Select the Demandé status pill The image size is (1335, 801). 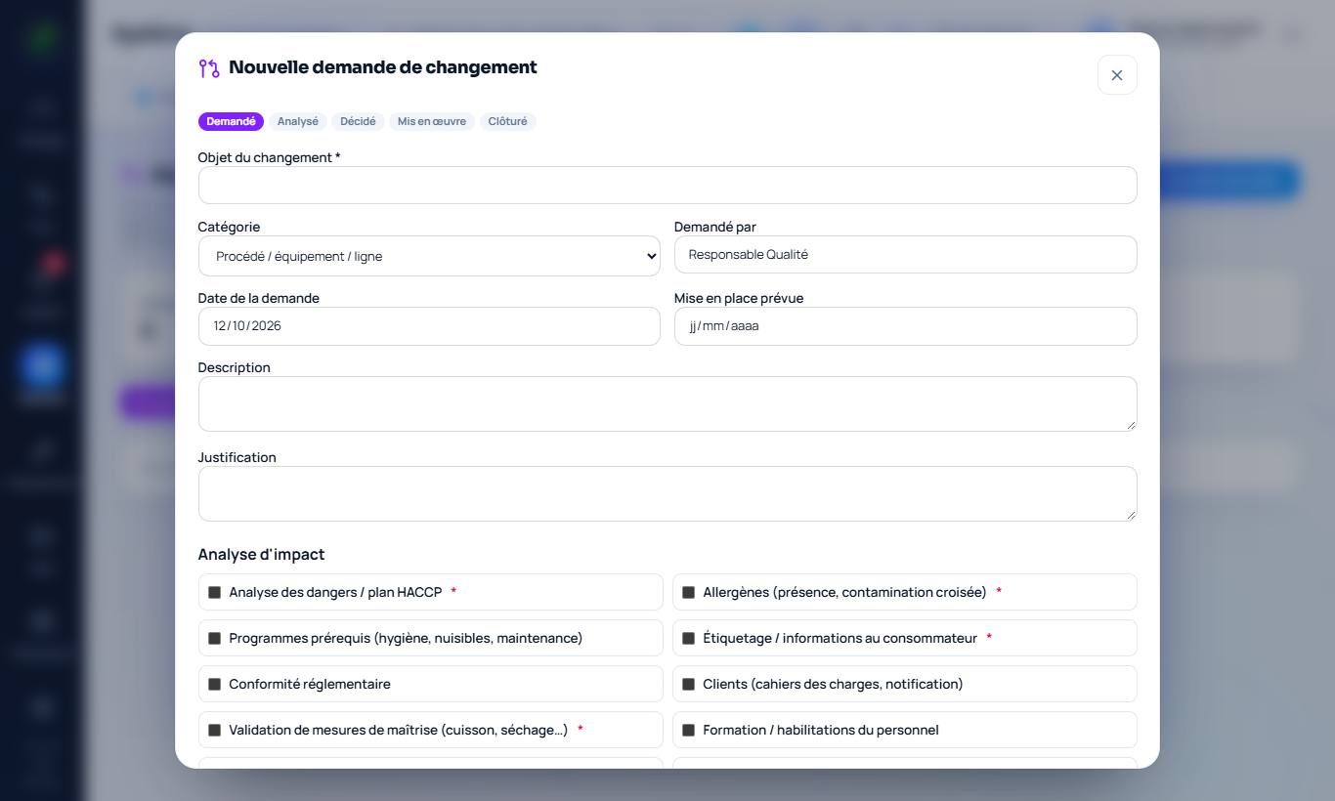[x=231, y=121]
